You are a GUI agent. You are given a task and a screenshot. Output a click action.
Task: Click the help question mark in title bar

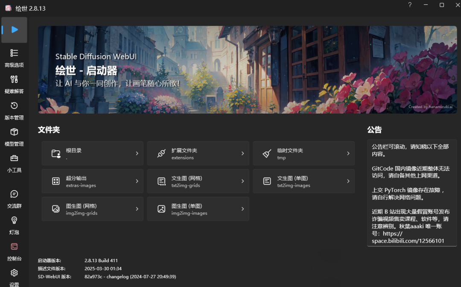point(410,5)
